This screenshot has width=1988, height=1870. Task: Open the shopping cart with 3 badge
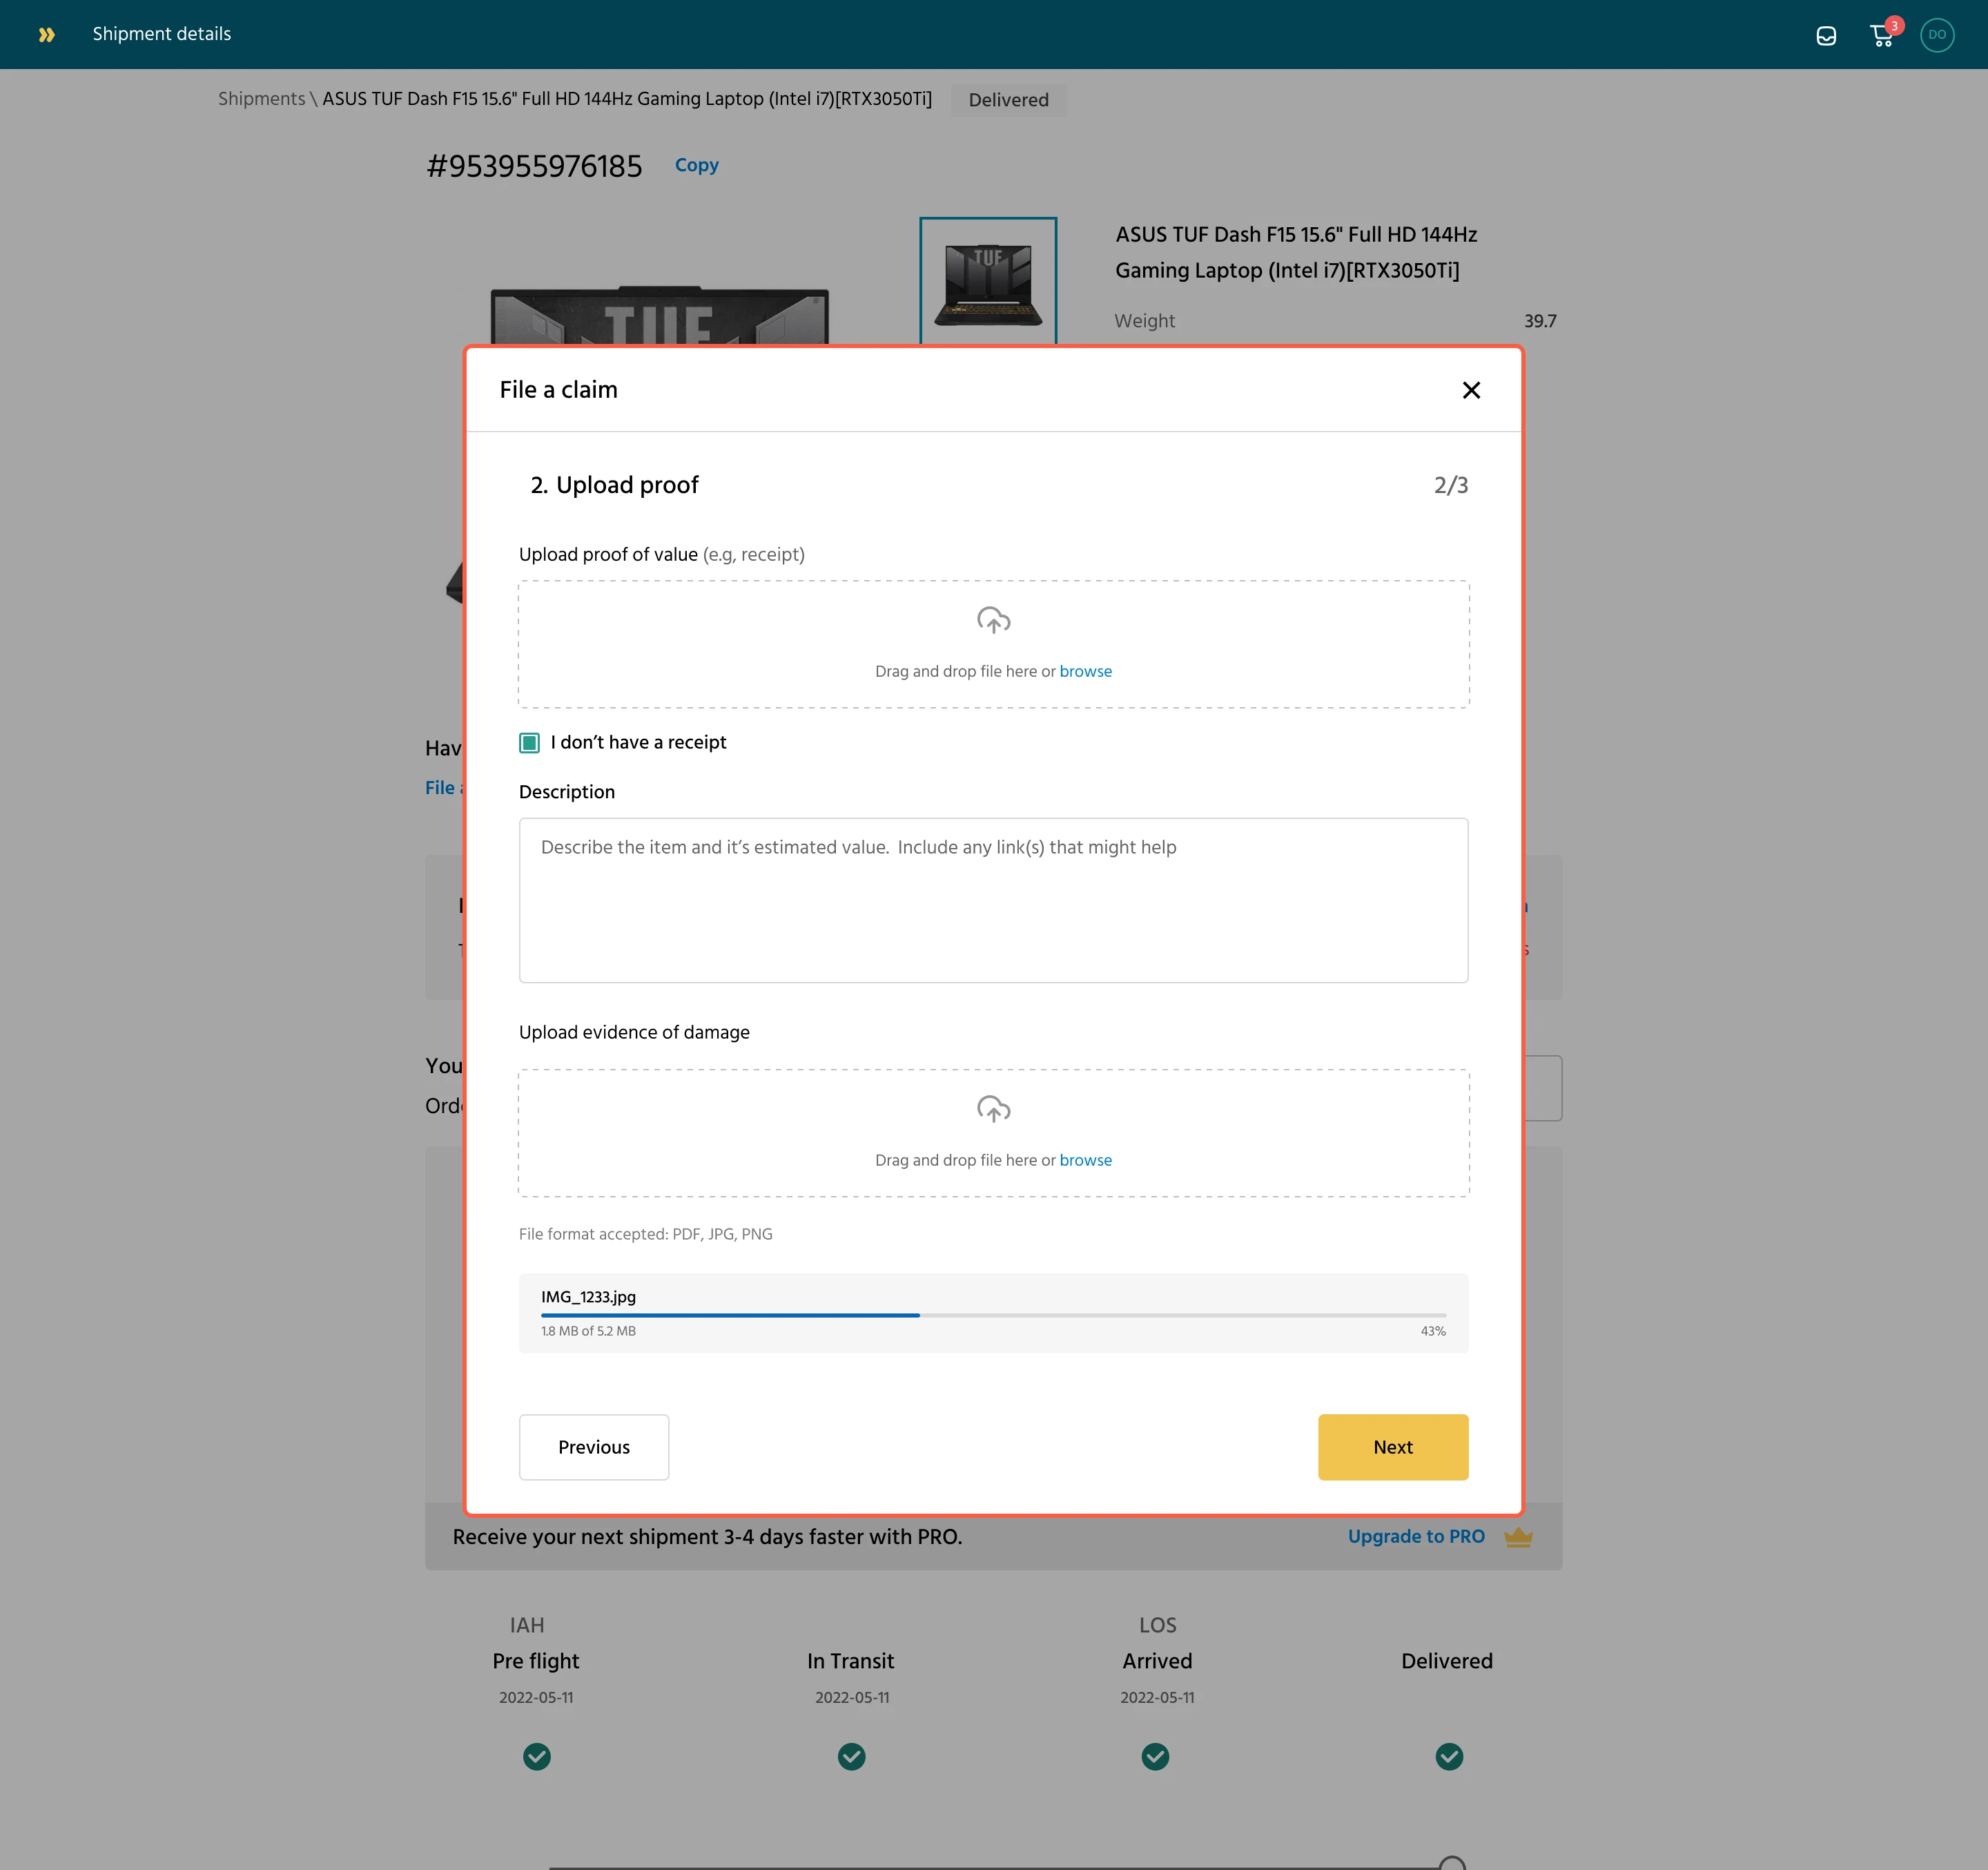coord(1882,36)
